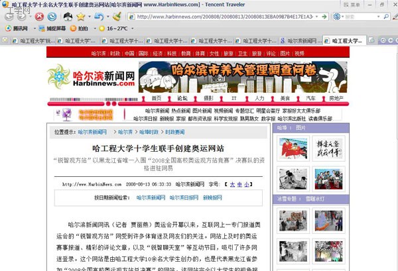Click the browser Back button
The image size is (398, 271).
[x=10, y=16]
